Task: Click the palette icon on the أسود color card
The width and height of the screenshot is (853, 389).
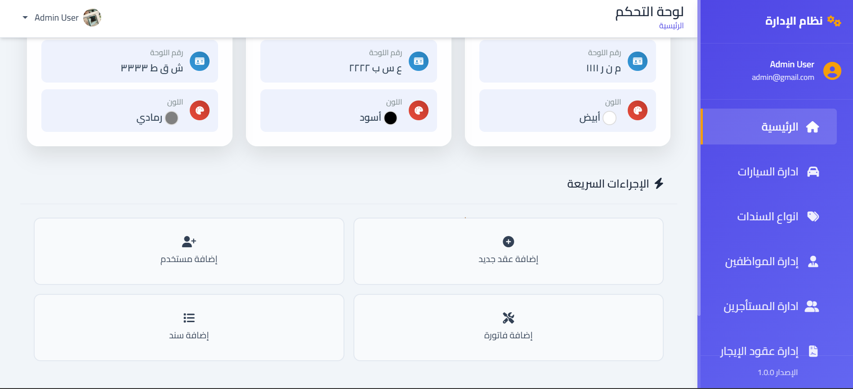Action: click(419, 110)
